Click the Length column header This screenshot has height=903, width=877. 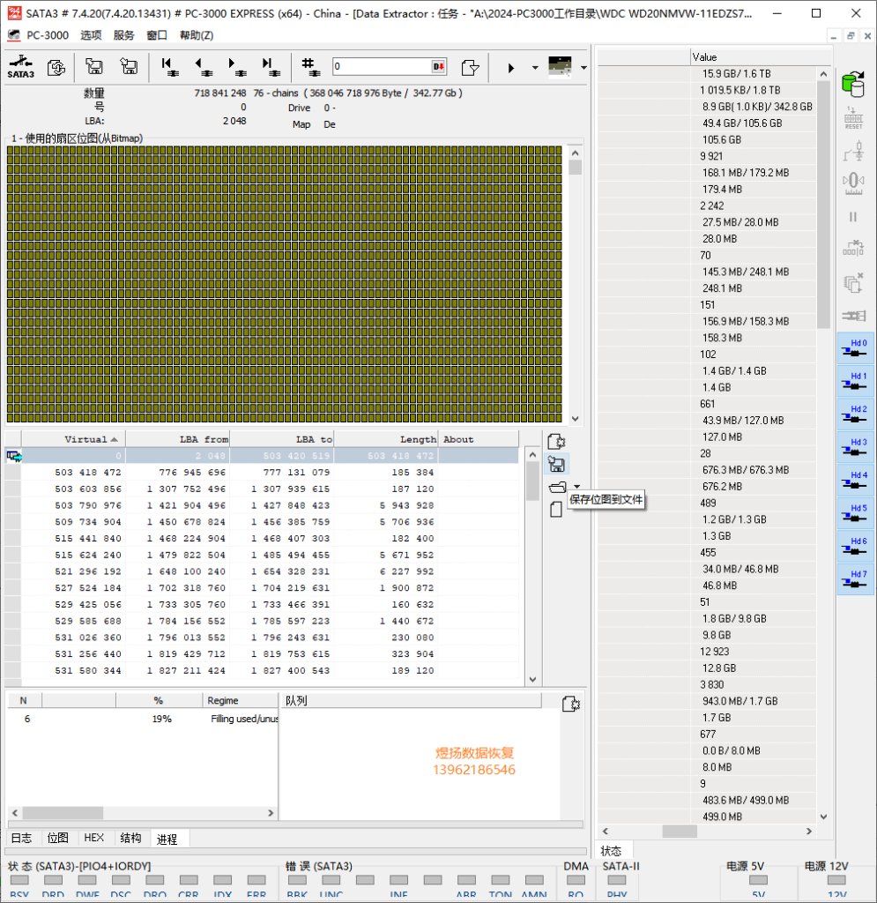[x=386, y=439]
